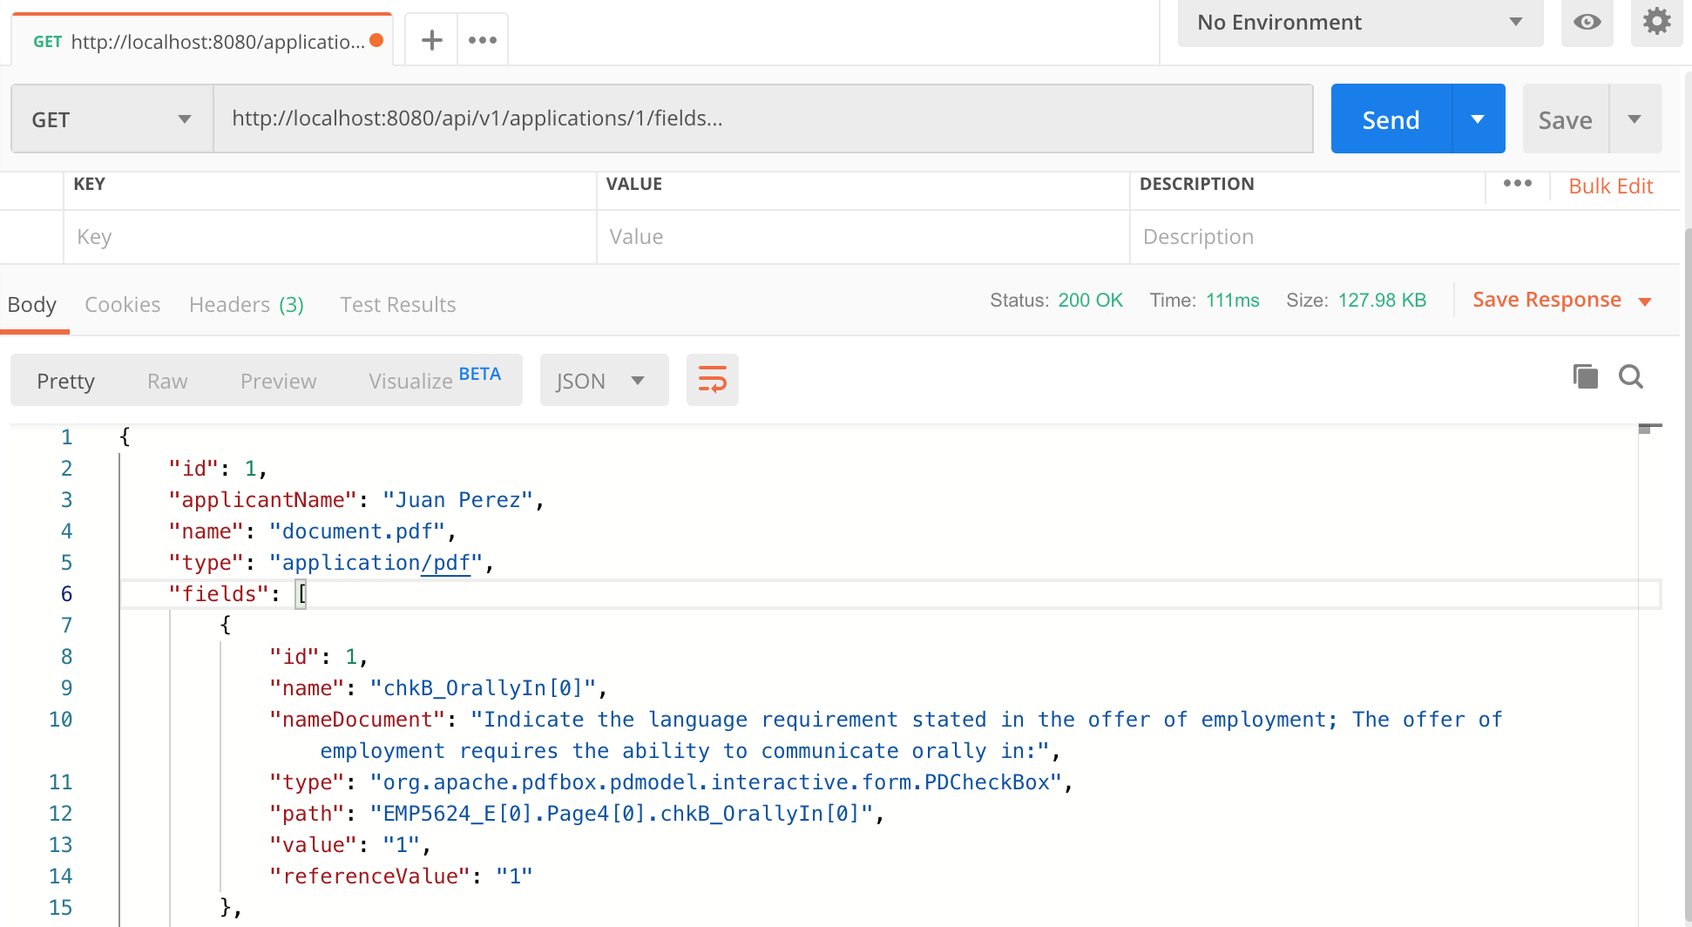Open the GET method dropdown

pyautogui.click(x=112, y=119)
